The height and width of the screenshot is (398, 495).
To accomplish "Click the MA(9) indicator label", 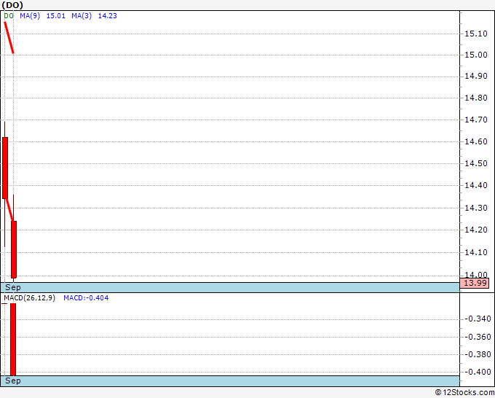I will click(30, 16).
